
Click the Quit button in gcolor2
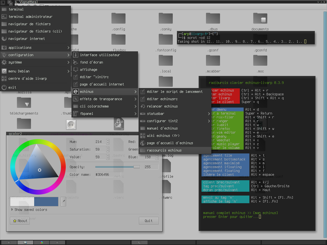(149, 221)
